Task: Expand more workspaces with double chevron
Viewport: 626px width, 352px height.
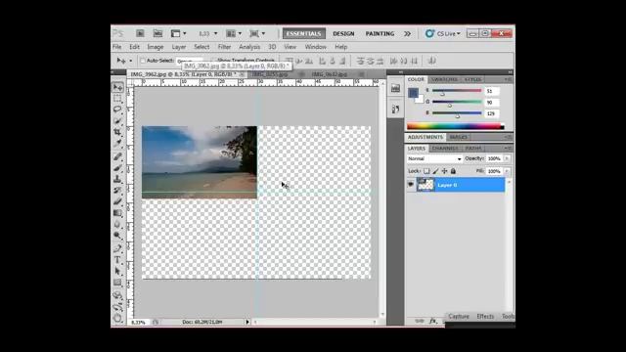Action: coord(407,33)
